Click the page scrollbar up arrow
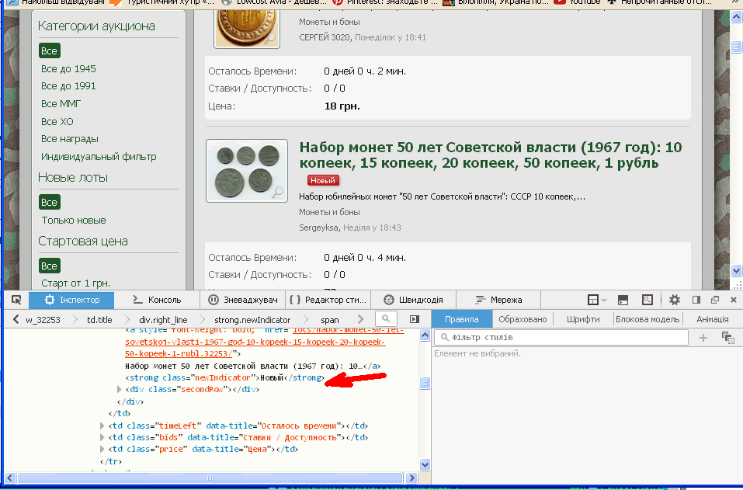This screenshot has height=490, width=743. (x=736, y=17)
